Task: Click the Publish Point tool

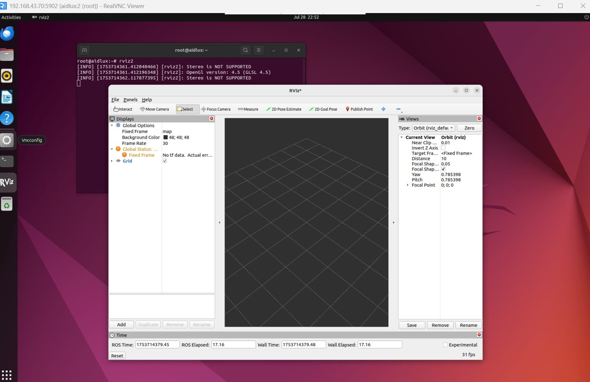Action: coord(359,109)
